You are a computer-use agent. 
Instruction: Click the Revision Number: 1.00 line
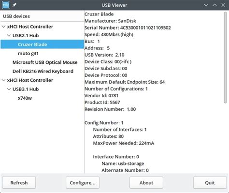[110, 109]
